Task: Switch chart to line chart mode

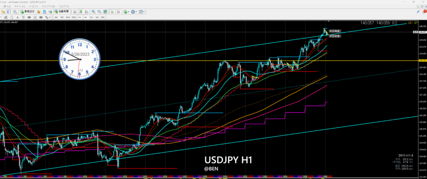Action: pos(86,12)
